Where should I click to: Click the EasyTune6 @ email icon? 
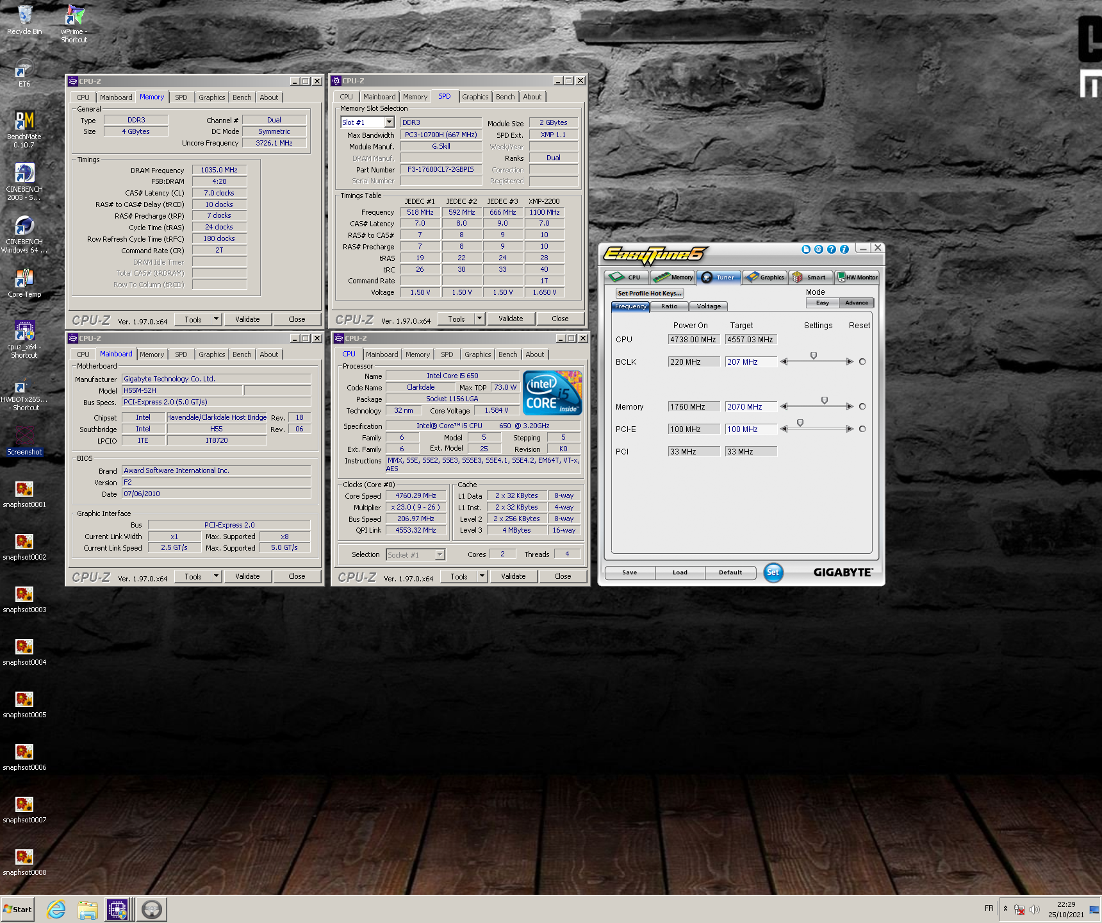(819, 249)
